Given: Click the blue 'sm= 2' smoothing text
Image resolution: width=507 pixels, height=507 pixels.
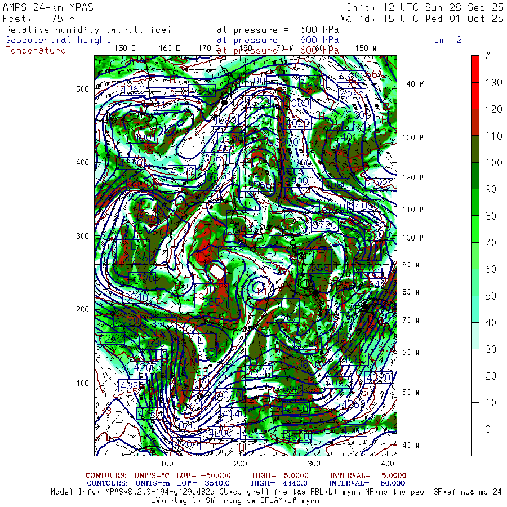Looking at the screenshot, I should pyautogui.click(x=448, y=40).
